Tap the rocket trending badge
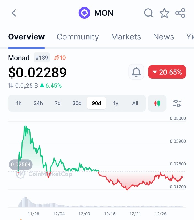Screen dimensions: 194x220 click(60, 58)
